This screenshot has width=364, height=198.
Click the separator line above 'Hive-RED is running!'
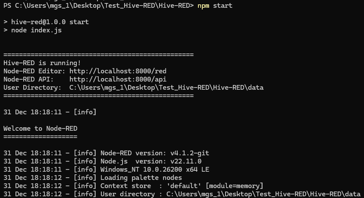click(98, 55)
